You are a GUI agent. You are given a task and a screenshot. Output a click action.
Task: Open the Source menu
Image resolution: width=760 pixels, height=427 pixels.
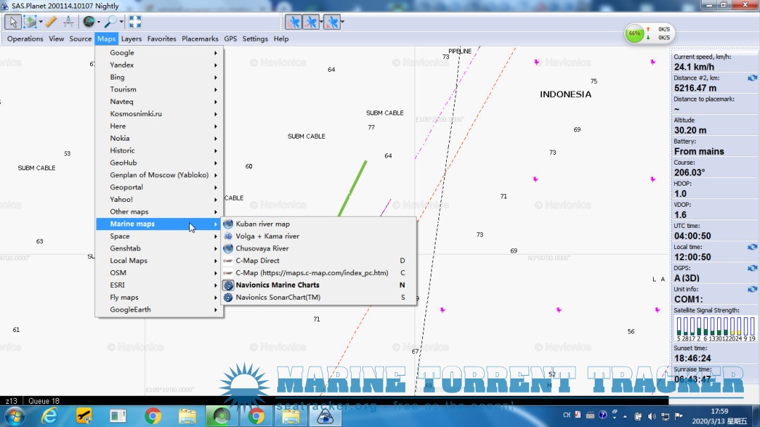coord(80,39)
